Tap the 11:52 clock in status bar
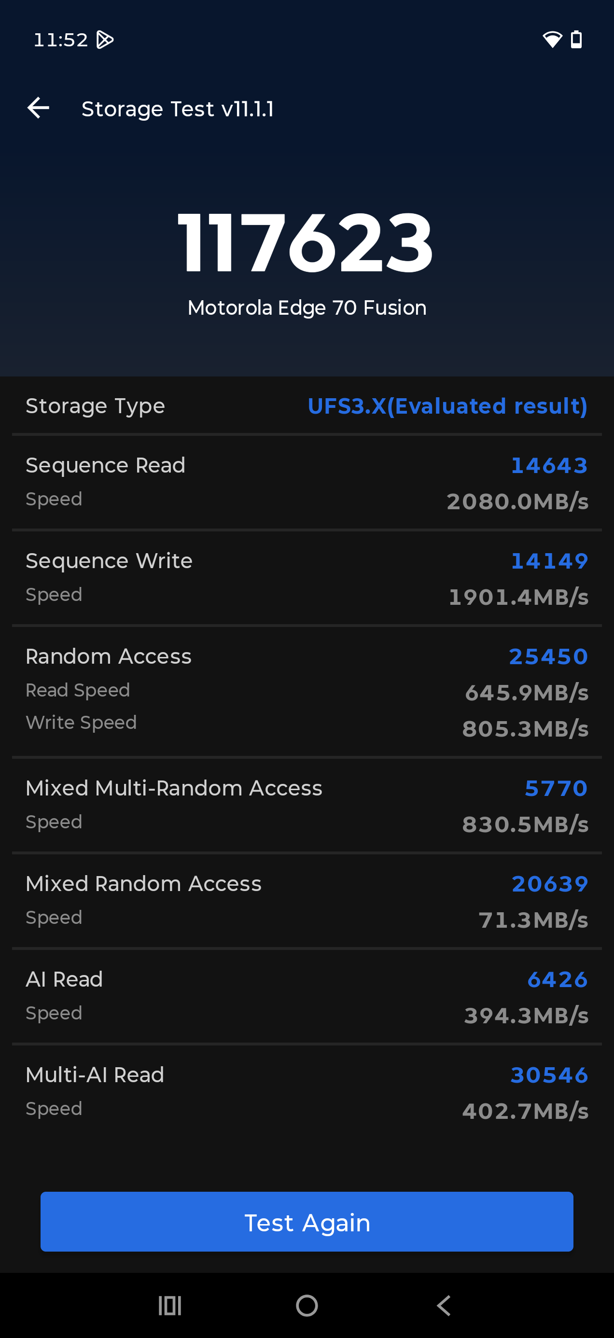This screenshot has height=1338, width=614. click(61, 40)
